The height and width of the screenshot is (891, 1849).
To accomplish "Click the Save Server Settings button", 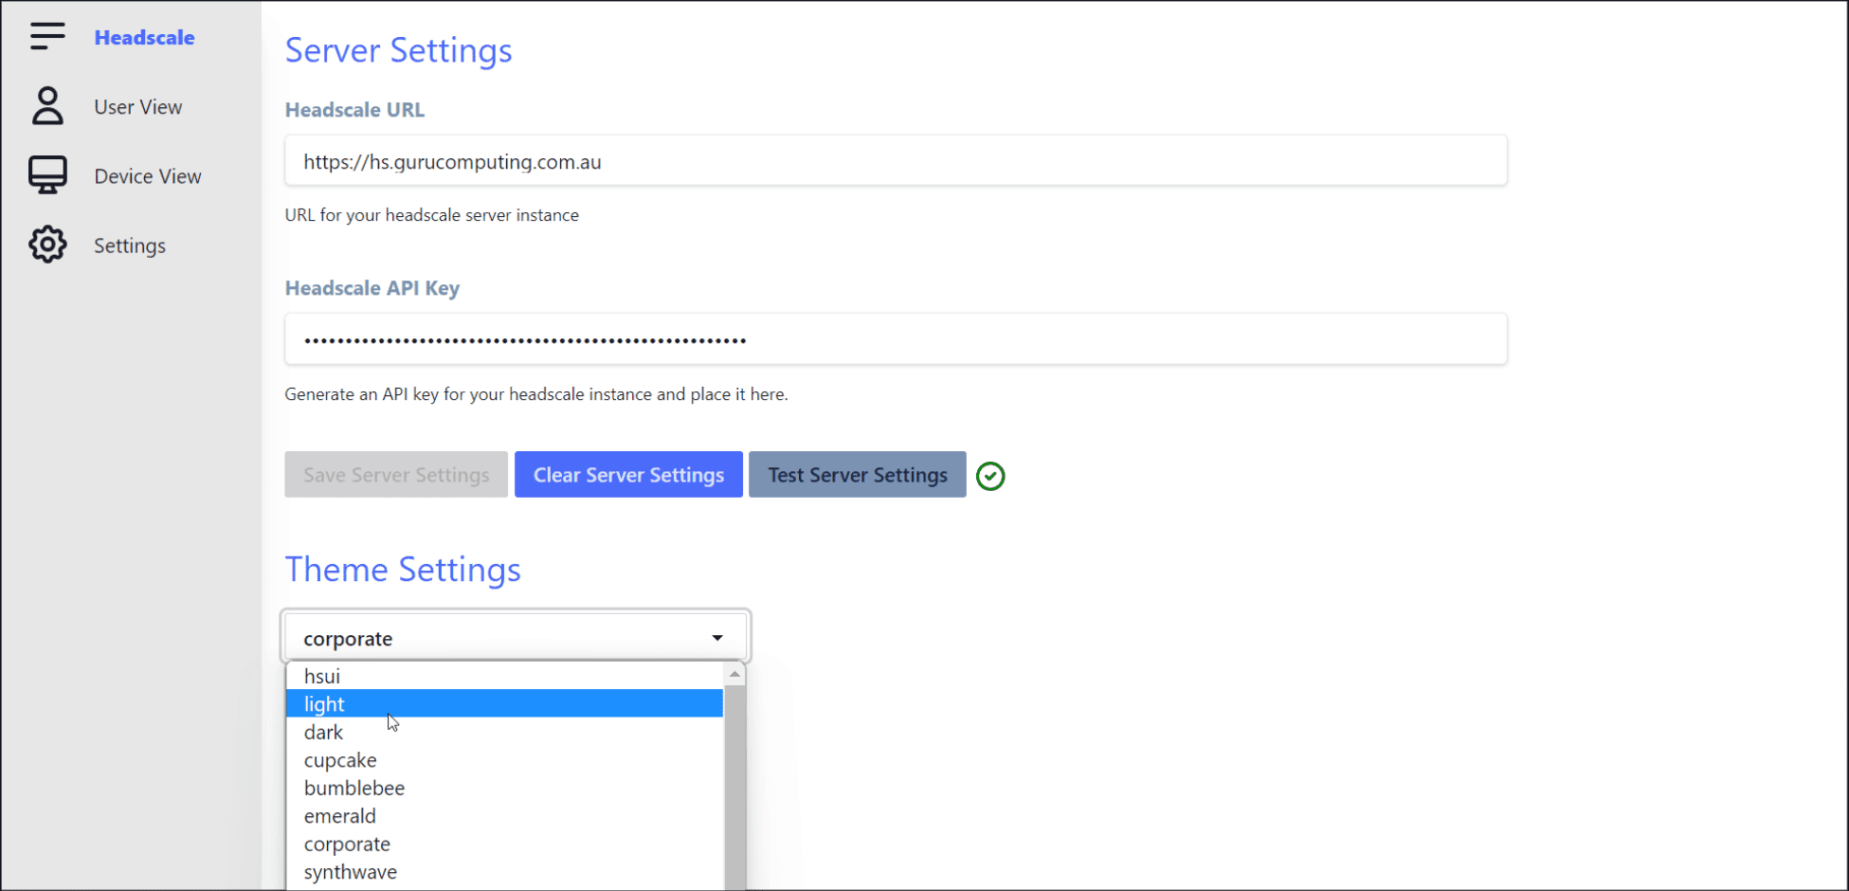I will 395,474.
